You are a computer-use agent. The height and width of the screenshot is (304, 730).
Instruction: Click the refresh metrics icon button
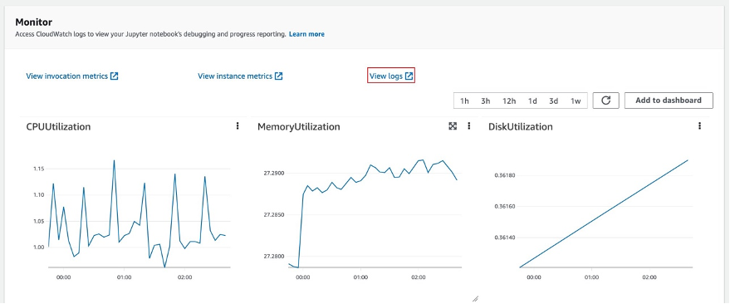coord(605,101)
